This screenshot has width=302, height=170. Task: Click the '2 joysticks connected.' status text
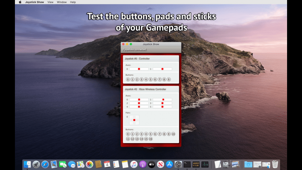pyautogui.click(x=134, y=50)
